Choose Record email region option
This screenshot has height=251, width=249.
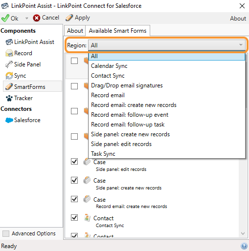coord(167,95)
